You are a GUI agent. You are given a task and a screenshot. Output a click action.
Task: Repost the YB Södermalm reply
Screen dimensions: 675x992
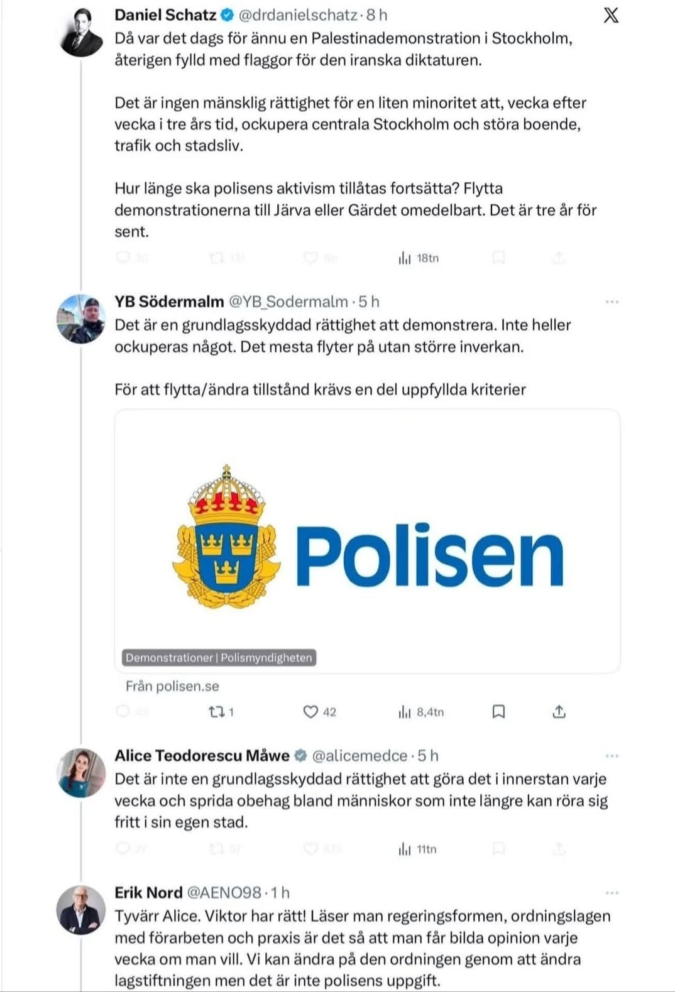(221, 712)
